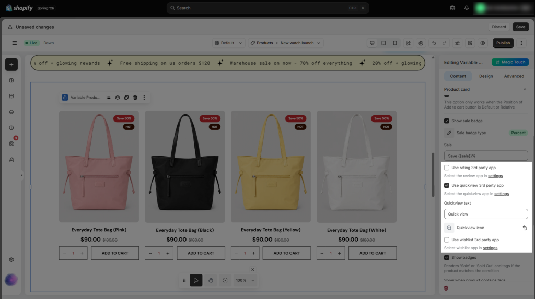The height and width of the screenshot is (299, 535).
Task: Switch to tablet preview device
Action: 383,43
